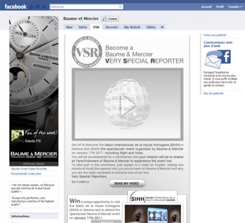Click the Sabda PS fan name
Screen dimensions: 245x223
pyautogui.click(x=33, y=141)
